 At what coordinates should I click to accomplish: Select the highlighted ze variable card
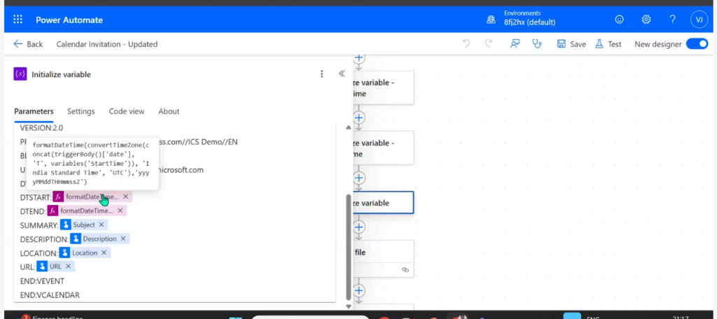[384, 203]
